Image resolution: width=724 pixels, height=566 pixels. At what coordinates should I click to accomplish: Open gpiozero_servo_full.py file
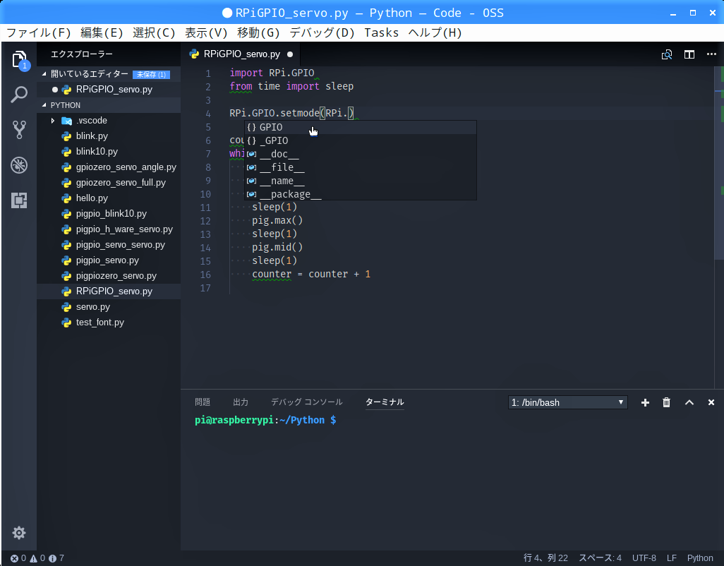(x=109, y=183)
